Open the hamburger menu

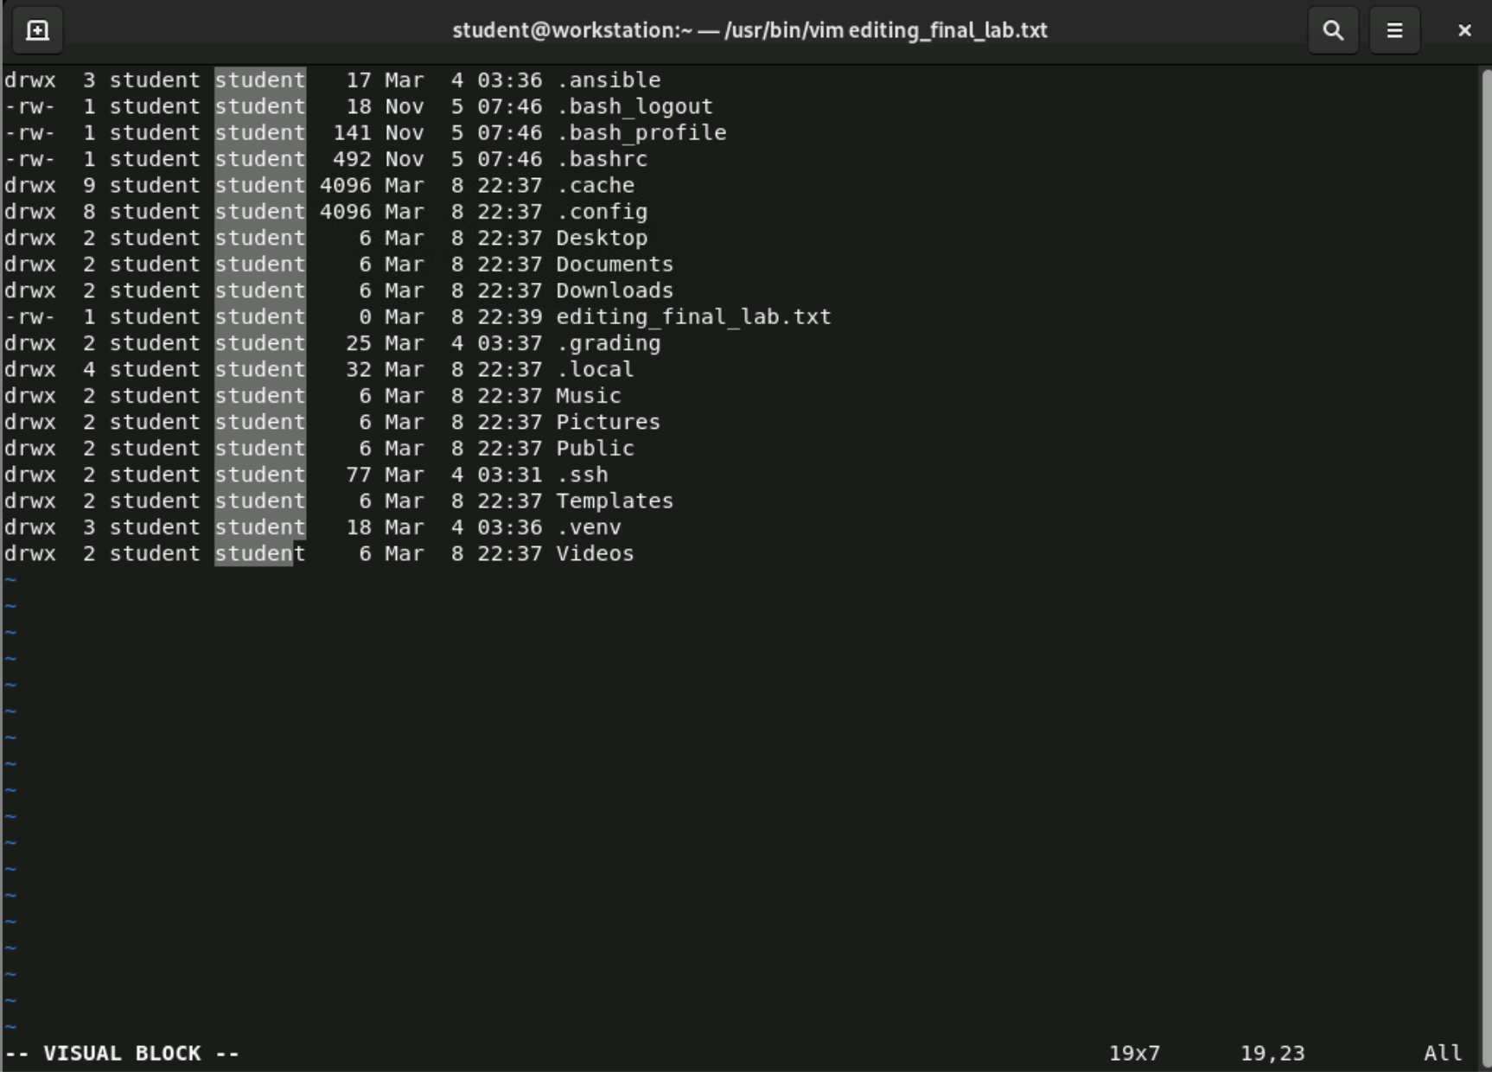click(x=1394, y=30)
